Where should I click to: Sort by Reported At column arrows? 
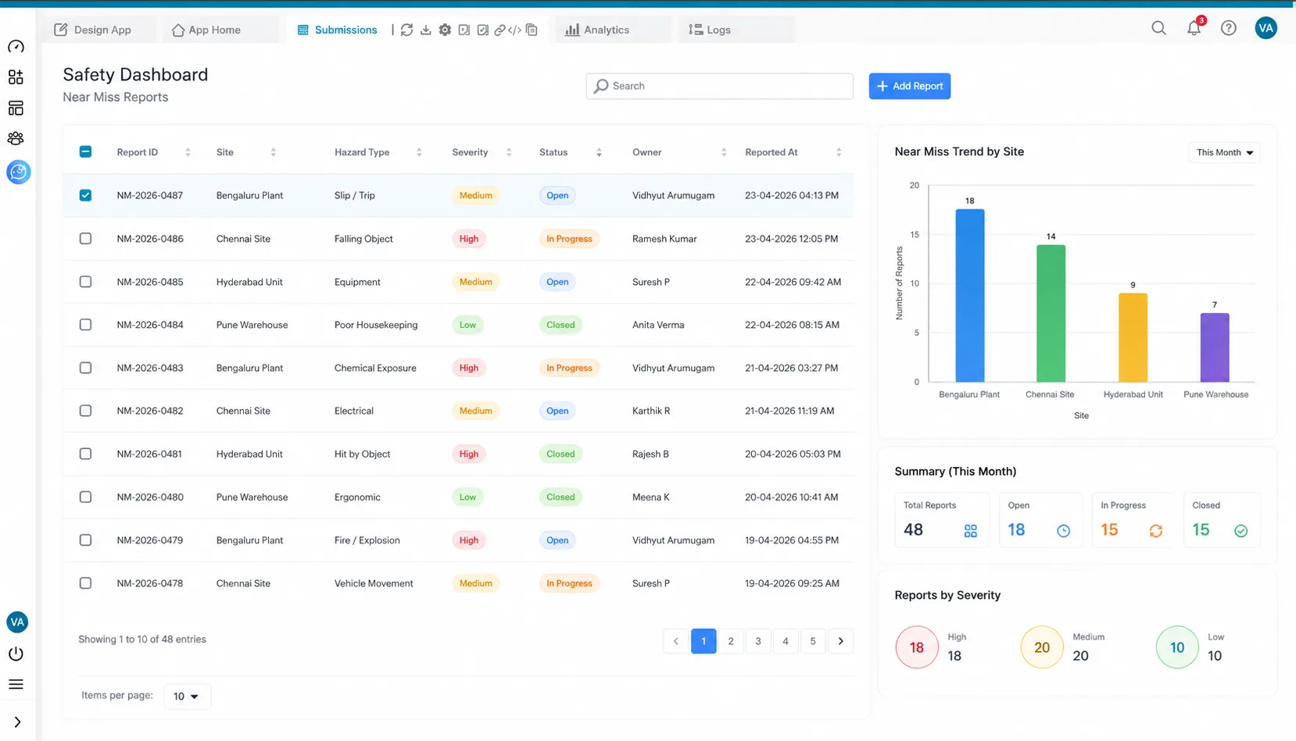click(x=839, y=152)
